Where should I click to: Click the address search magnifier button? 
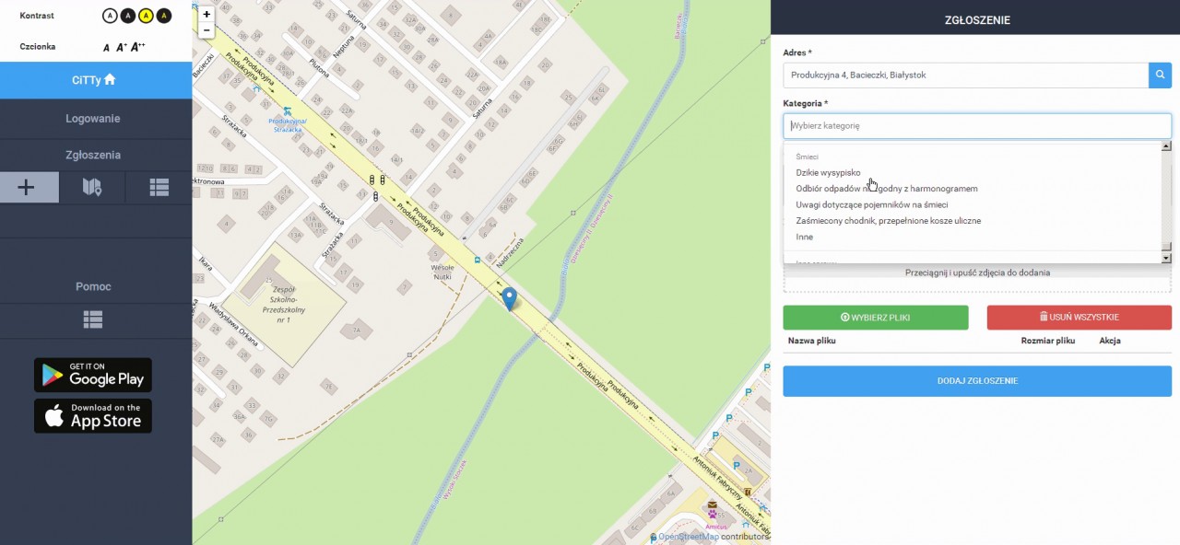coord(1160,75)
